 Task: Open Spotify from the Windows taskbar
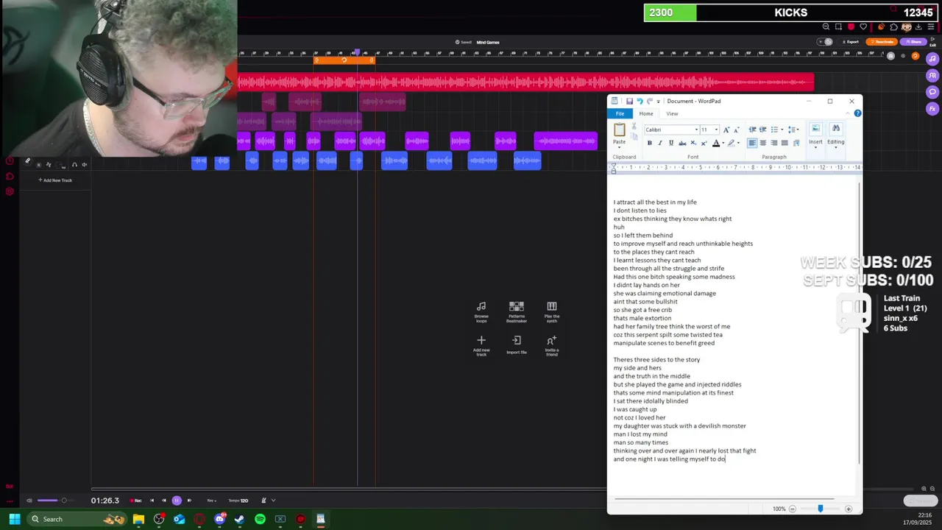pos(260,519)
